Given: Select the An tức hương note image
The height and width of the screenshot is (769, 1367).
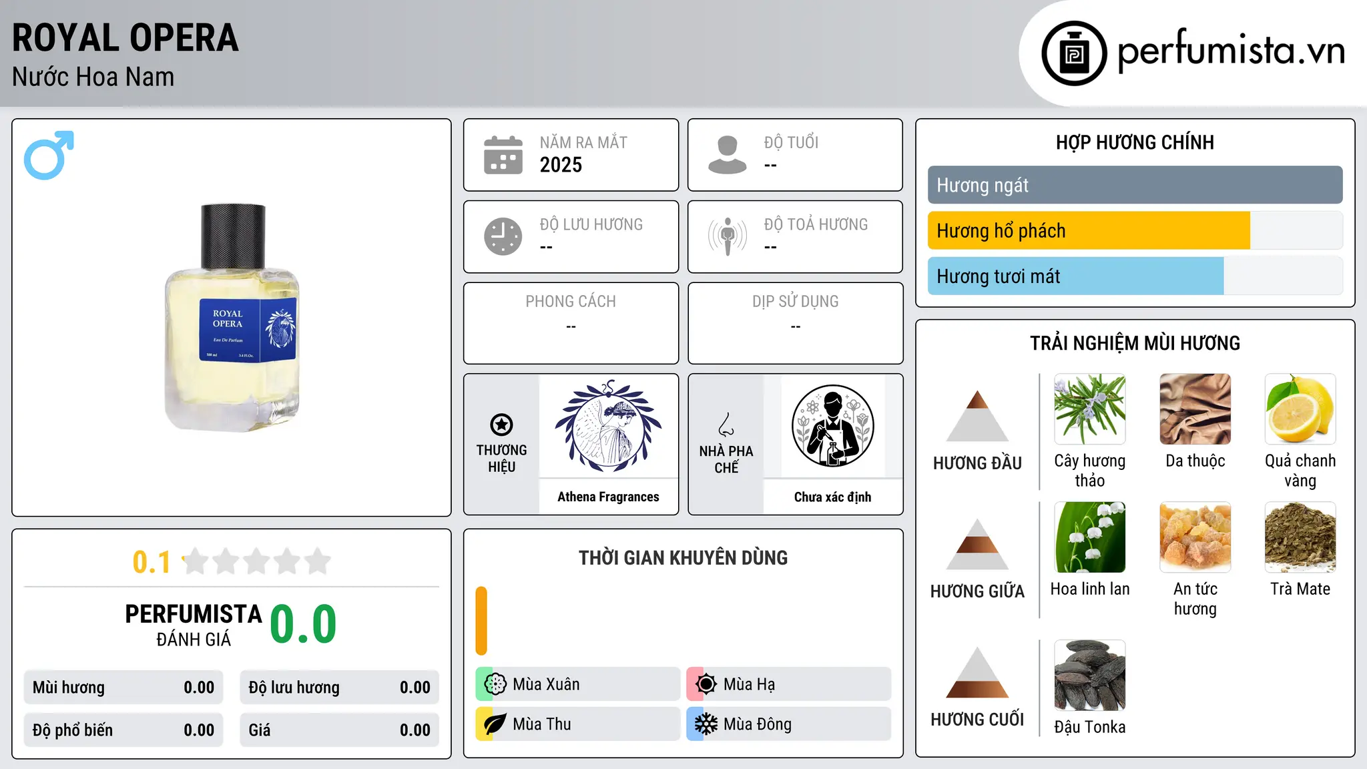Looking at the screenshot, I should coord(1195,537).
